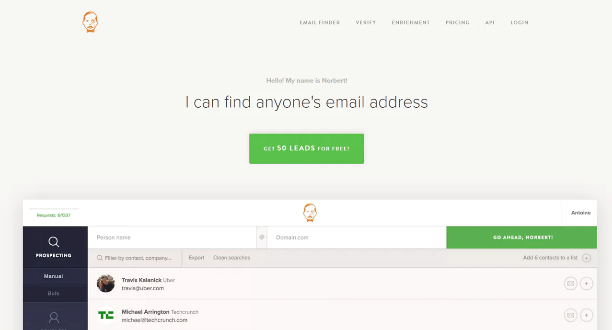This screenshot has height=330, width=612.
Task: Open the contacts person icon in the sidebar
Action: pyautogui.click(x=54, y=317)
